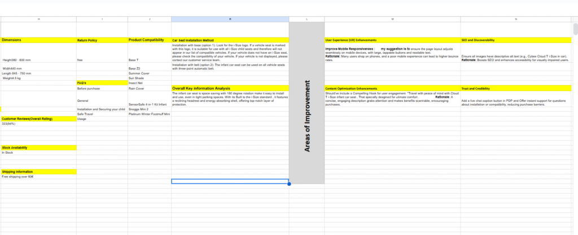Select 'User Experience (UX) Enhancements' cell
Screen dimensions: 578x235
(x=392, y=41)
